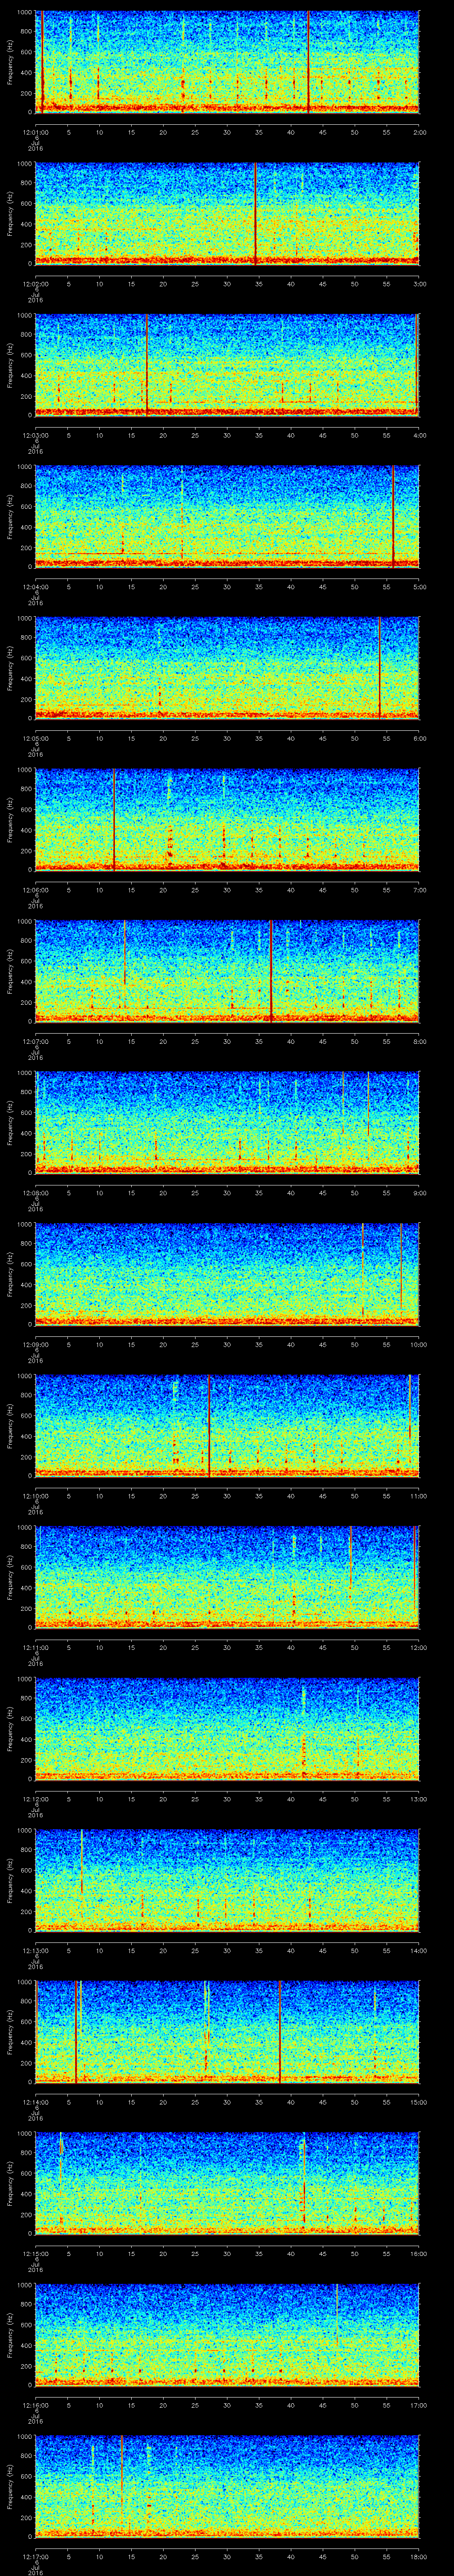Open the spectrogram panel starting at 12:05:00
This screenshot has width=454, height=2576.
click(227, 668)
